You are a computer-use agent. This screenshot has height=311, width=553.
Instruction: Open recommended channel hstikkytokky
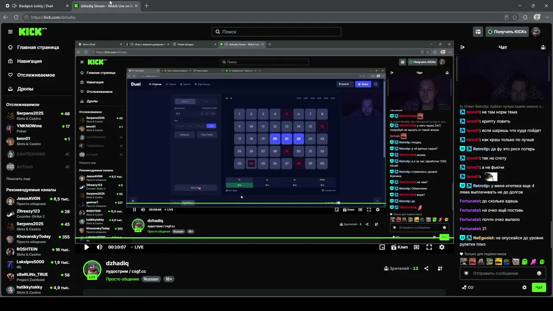(x=38, y=289)
